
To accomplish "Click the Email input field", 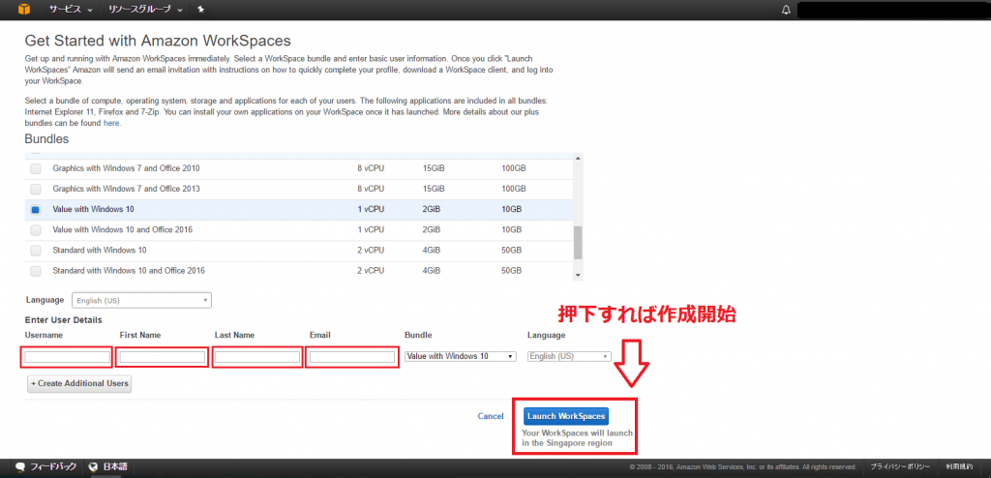I will pos(352,357).
